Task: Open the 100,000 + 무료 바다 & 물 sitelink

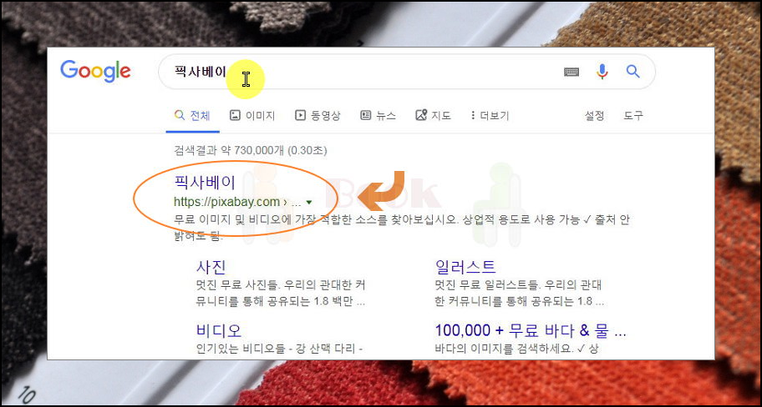Action: pyautogui.click(x=531, y=330)
